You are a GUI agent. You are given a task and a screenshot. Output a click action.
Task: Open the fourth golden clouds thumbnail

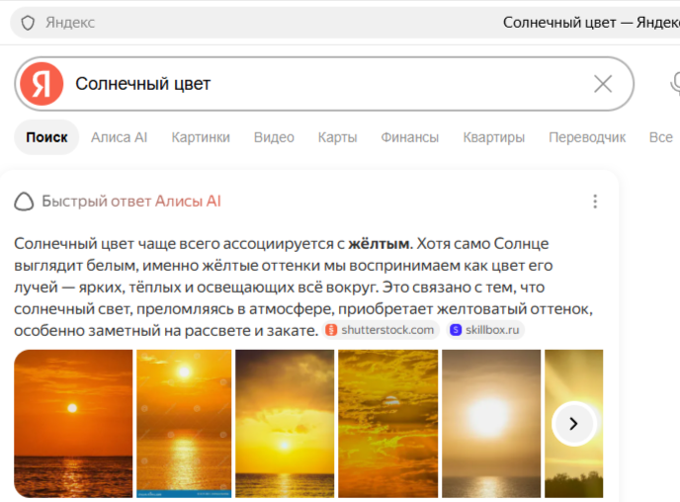tap(388, 424)
